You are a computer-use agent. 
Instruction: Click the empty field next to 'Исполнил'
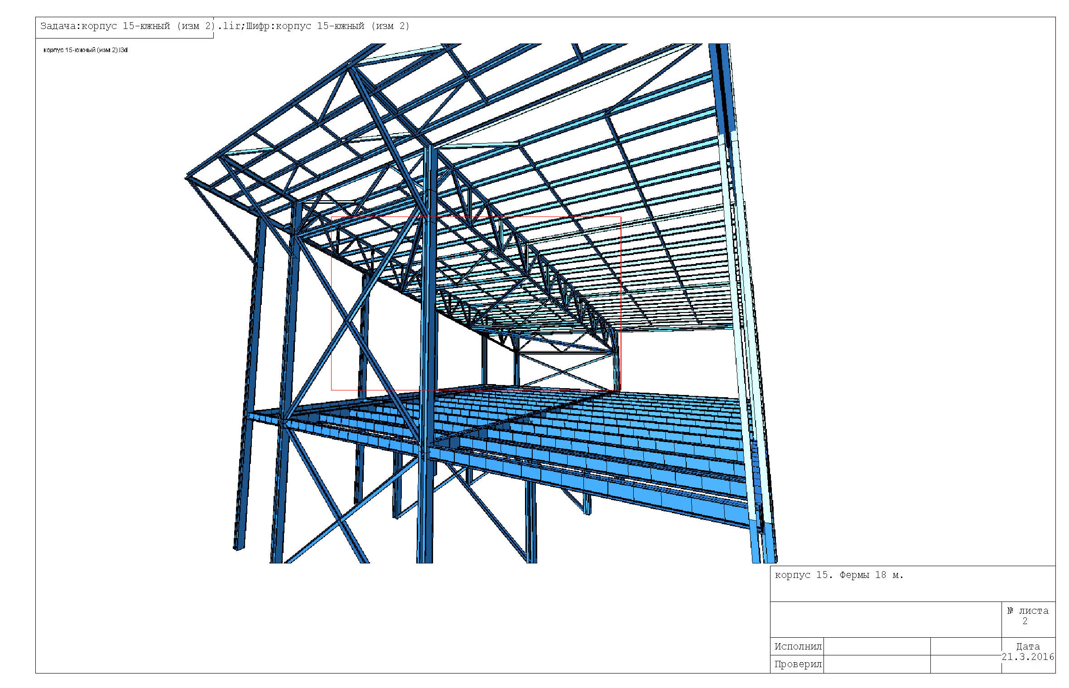point(876,647)
